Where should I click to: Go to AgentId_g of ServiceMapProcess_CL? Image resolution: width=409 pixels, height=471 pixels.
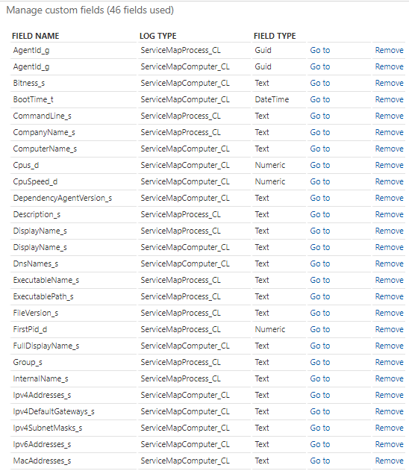coord(320,50)
